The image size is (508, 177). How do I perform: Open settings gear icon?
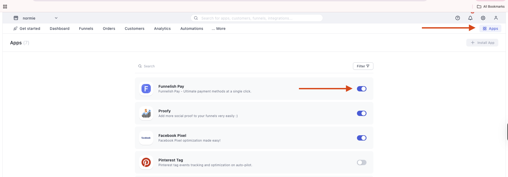[x=483, y=18]
